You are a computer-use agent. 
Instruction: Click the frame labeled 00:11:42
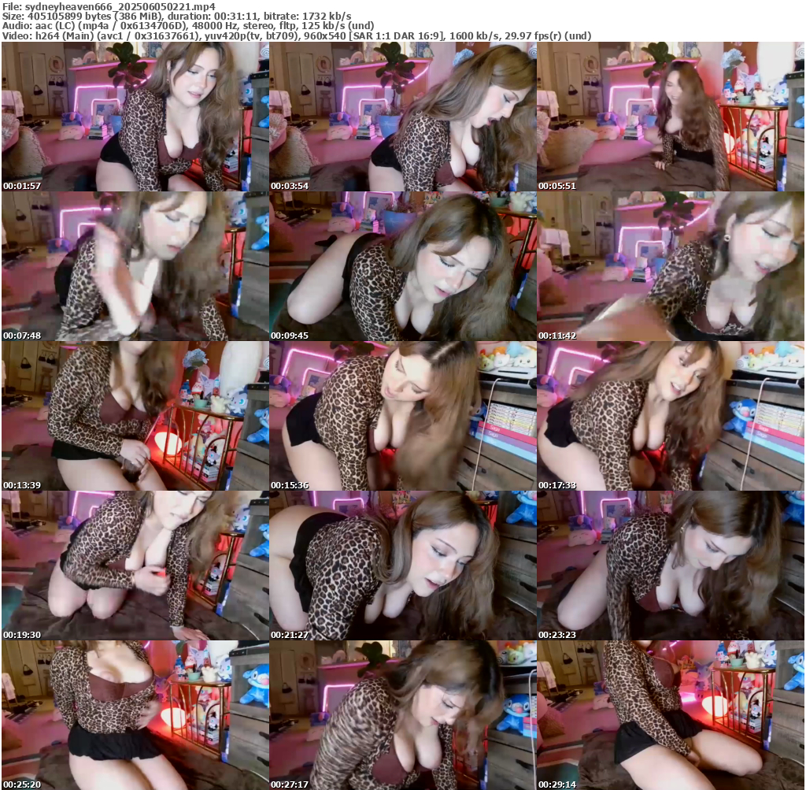point(671,266)
